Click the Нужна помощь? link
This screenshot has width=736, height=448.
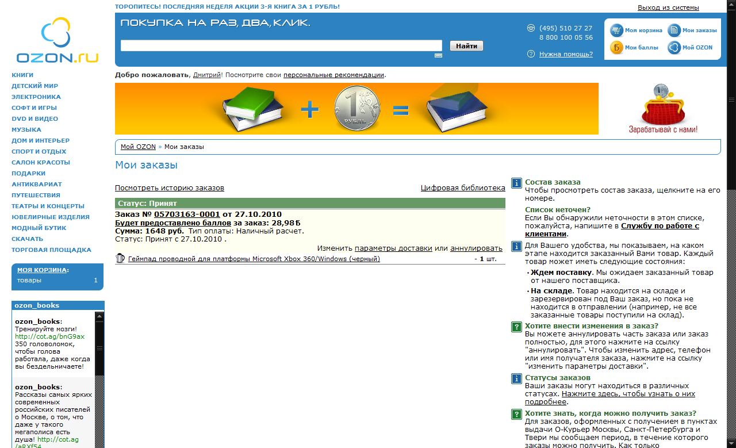tap(566, 54)
